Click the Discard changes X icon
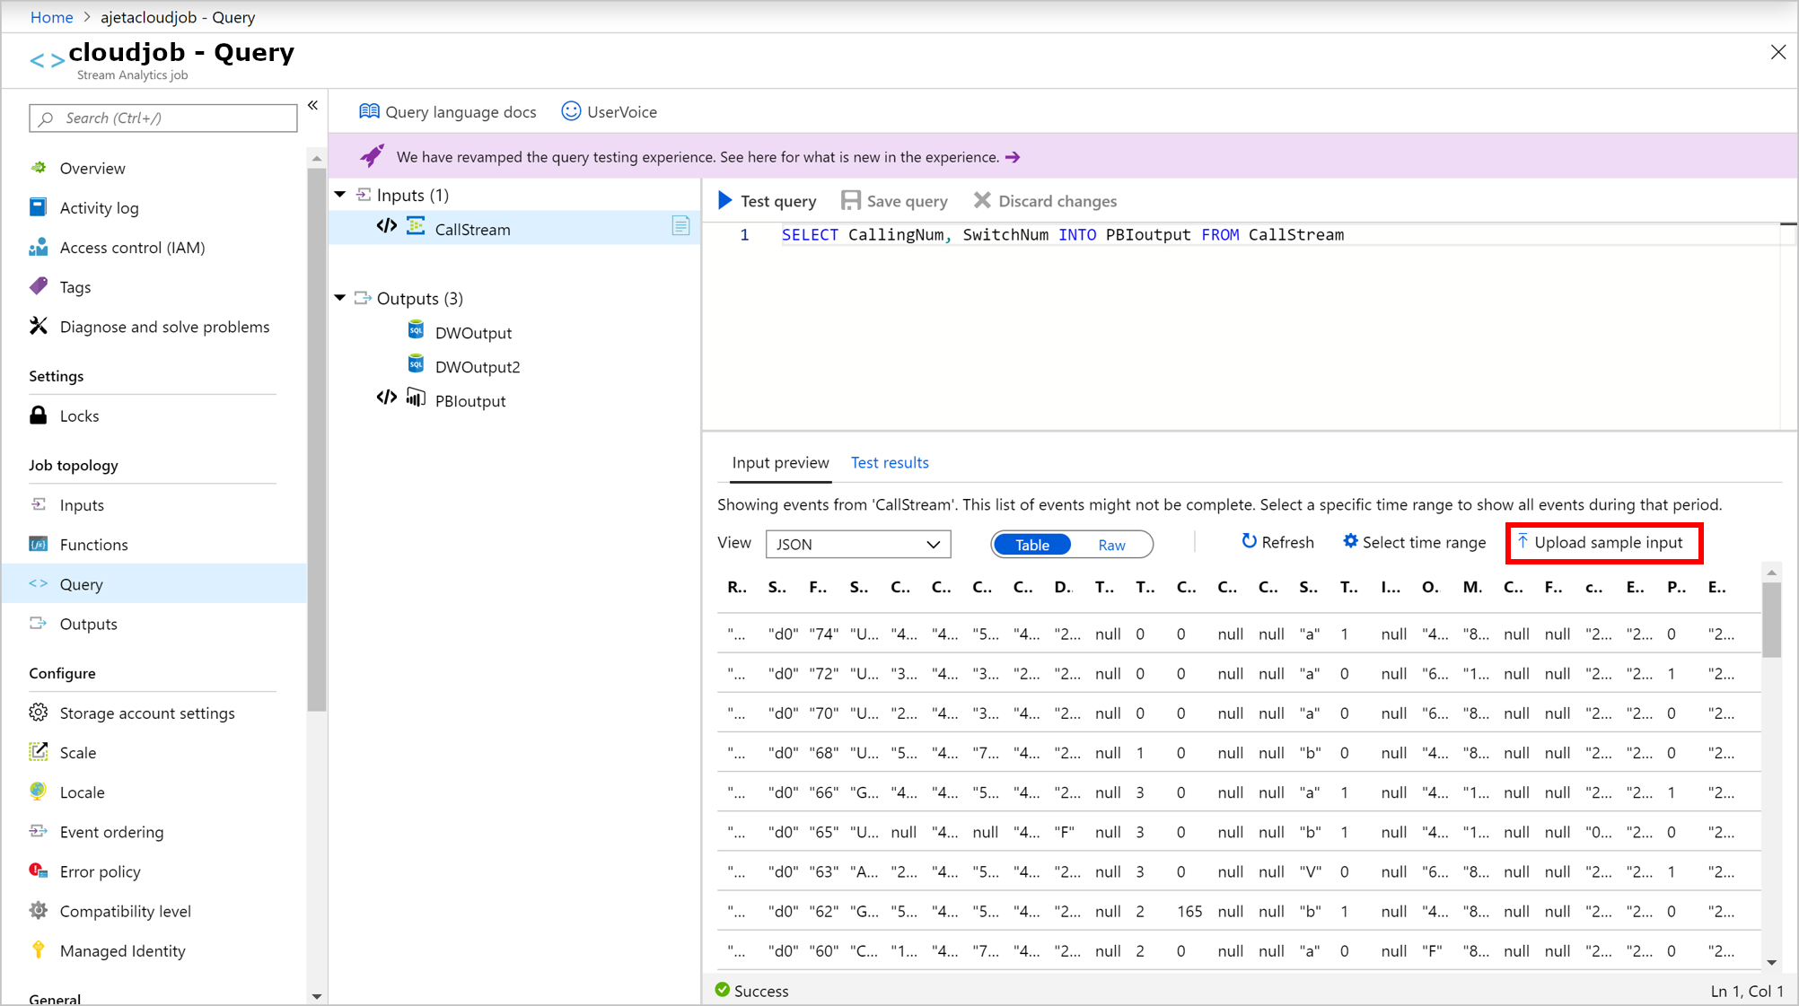Image resolution: width=1799 pixels, height=1006 pixels. click(x=982, y=200)
